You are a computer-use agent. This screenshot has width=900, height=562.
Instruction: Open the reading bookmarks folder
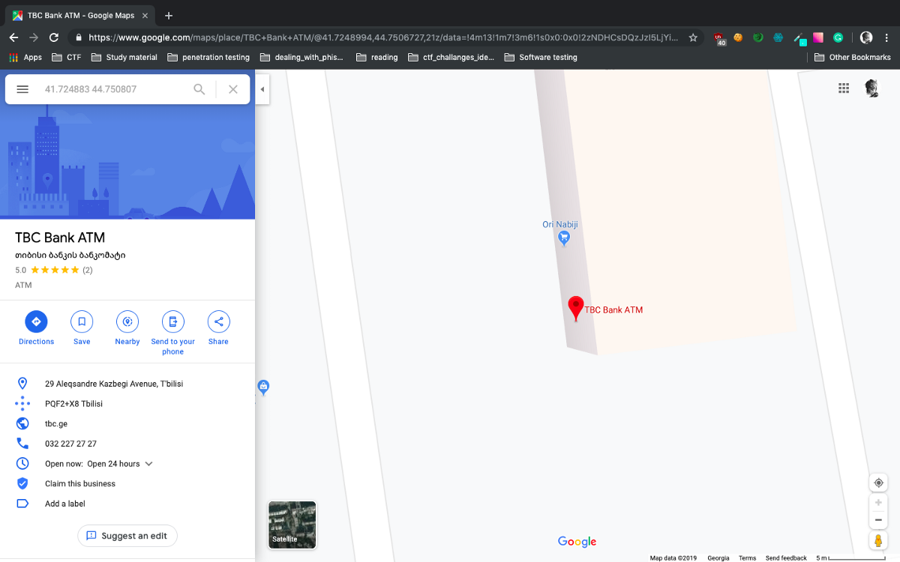click(x=376, y=57)
